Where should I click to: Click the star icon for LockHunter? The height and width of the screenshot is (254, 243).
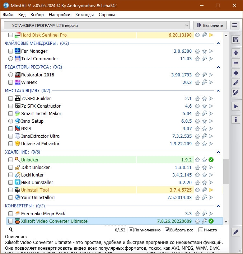tap(204, 175)
